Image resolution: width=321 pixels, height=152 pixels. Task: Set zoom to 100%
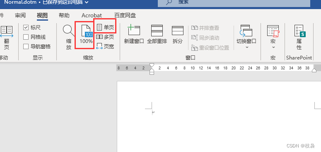86,34
